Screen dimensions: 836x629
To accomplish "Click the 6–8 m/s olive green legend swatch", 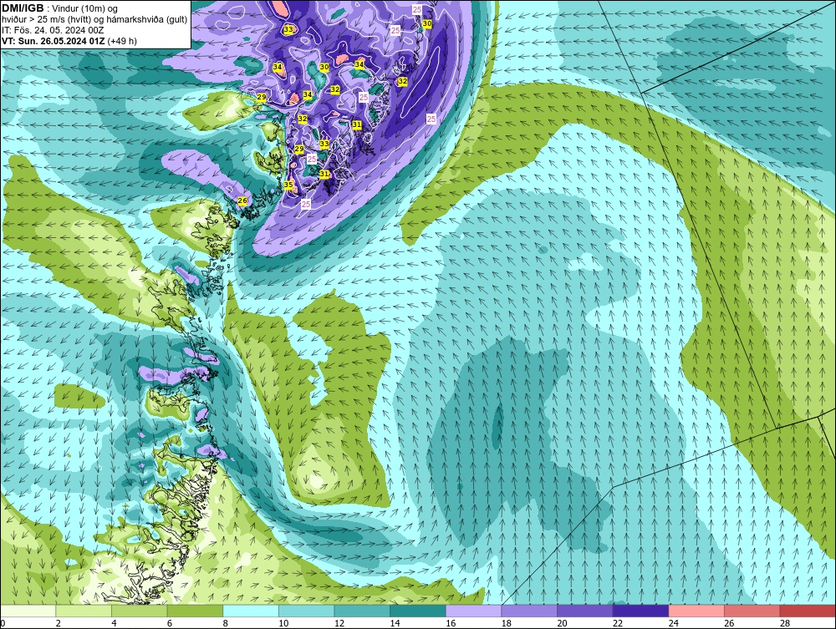I will [195, 611].
